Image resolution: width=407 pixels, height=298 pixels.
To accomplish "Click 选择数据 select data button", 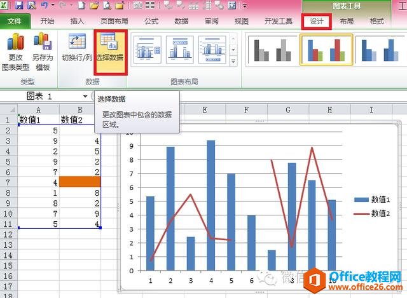I will (x=110, y=52).
